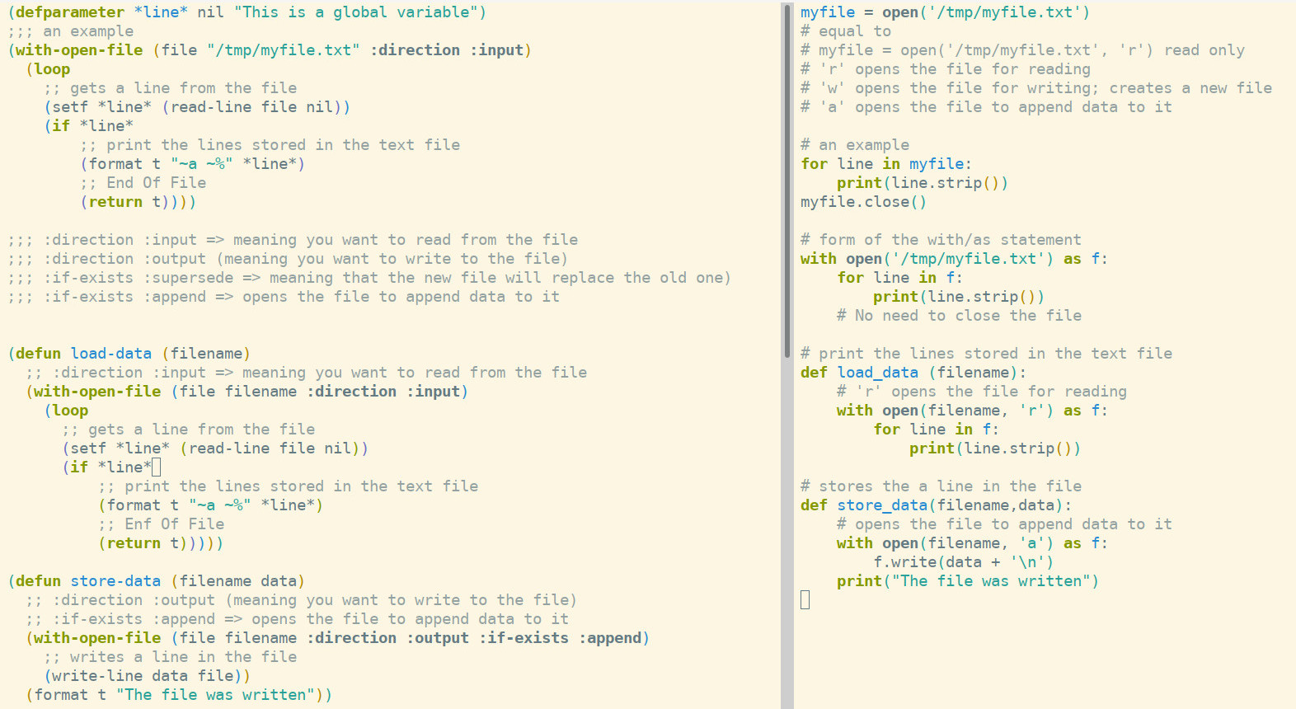Screen dimensions: 1296x709
Task: Click the 'for line in myfile:' line
Action: [x=886, y=164]
